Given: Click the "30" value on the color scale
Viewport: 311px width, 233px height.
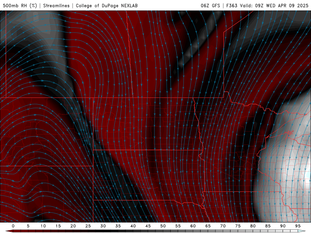Looking at the screenshot, I should click(x=103, y=226).
